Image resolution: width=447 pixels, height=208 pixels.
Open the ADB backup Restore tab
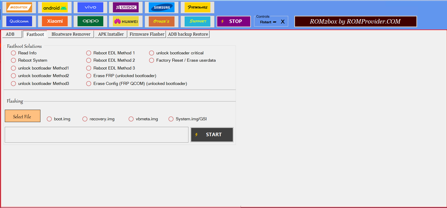point(188,34)
